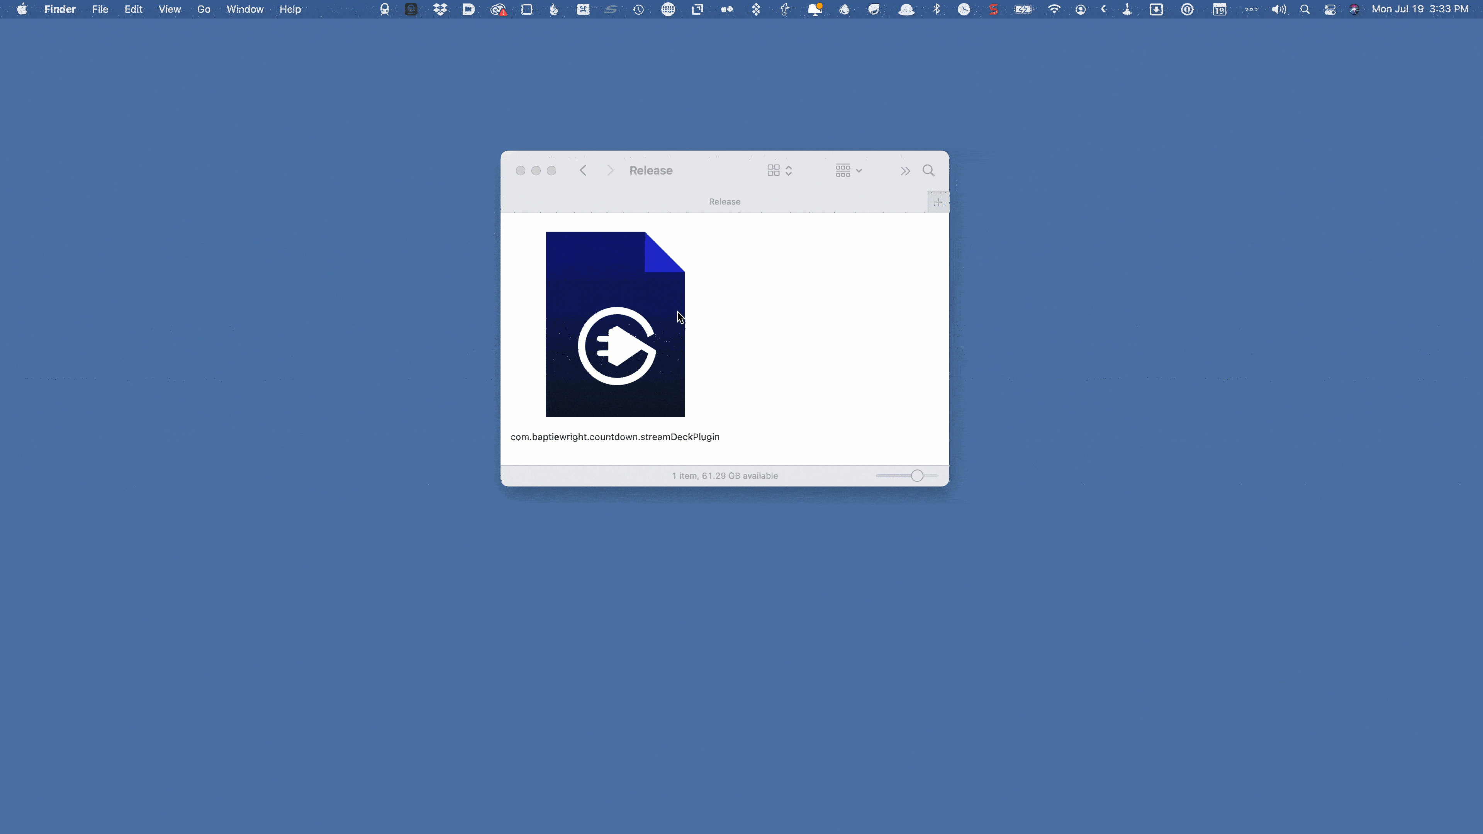Open the Wi-Fi status menu

(1054, 9)
